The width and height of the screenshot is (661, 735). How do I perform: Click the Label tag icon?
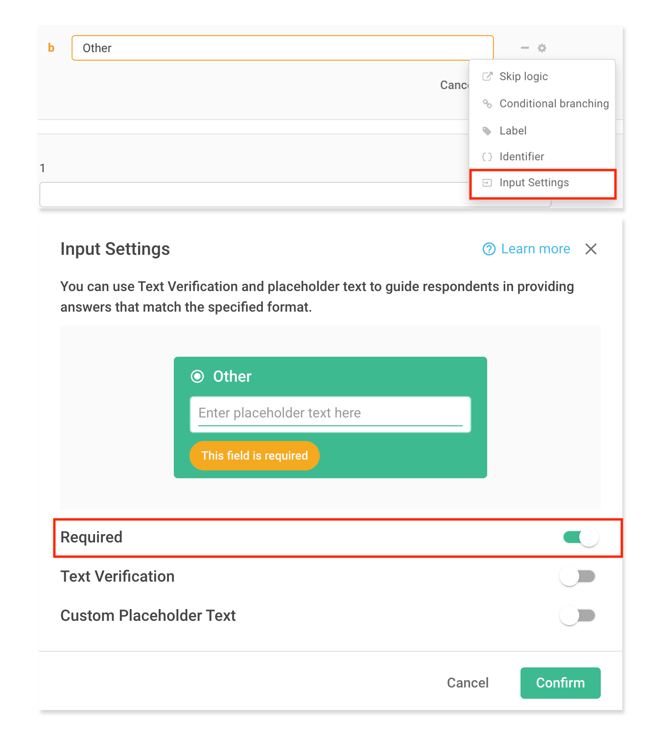[x=487, y=131]
